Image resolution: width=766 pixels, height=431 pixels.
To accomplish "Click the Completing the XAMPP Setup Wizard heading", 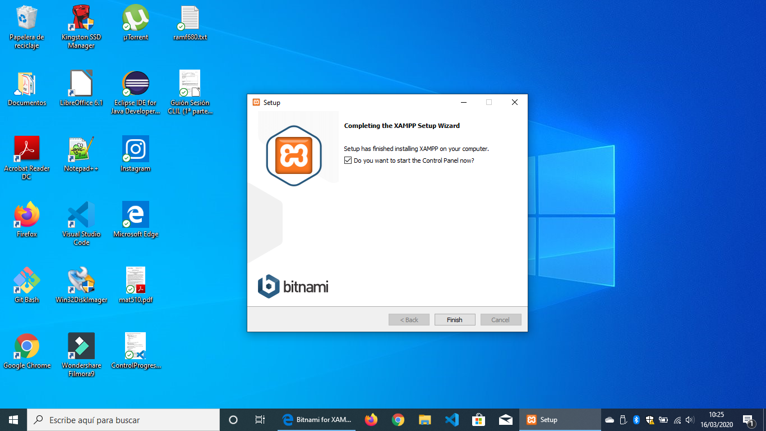I will click(402, 126).
